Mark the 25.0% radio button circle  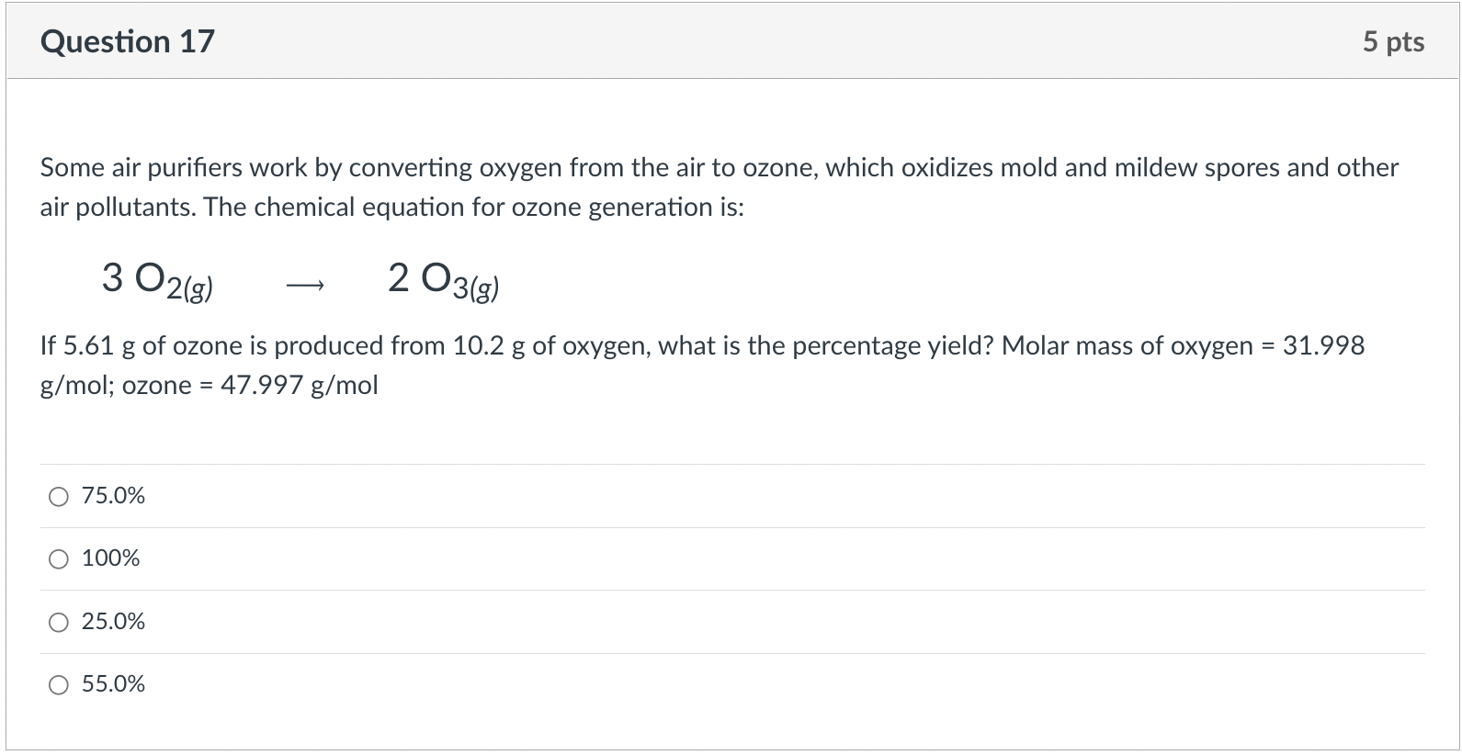point(59,623)
